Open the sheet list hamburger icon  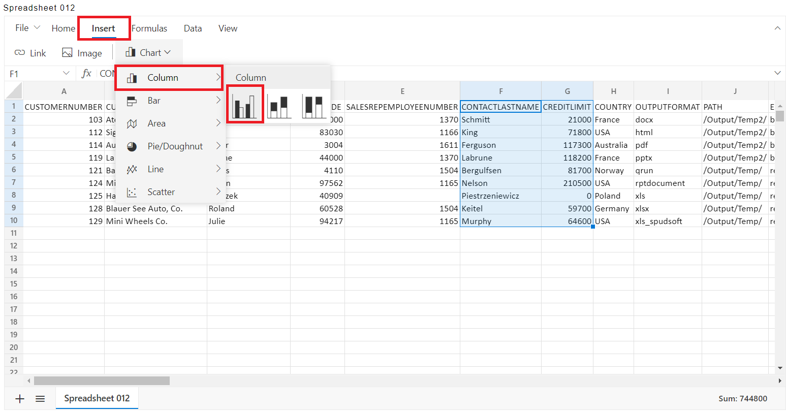(x=40, y=399)
